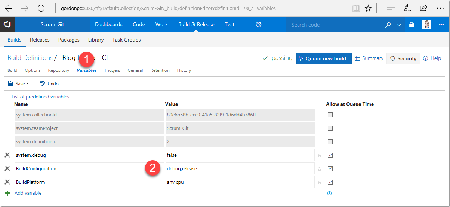The width and height of the screenshot is (450, 207).
Task: Open the settings gear in TFS header
Action: 258,24
